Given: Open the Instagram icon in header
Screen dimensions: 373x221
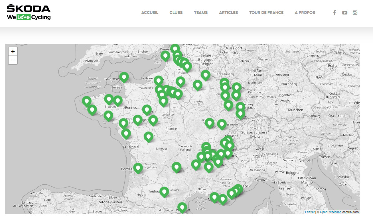Looking at the screenshot, I should tap(355, 12).
